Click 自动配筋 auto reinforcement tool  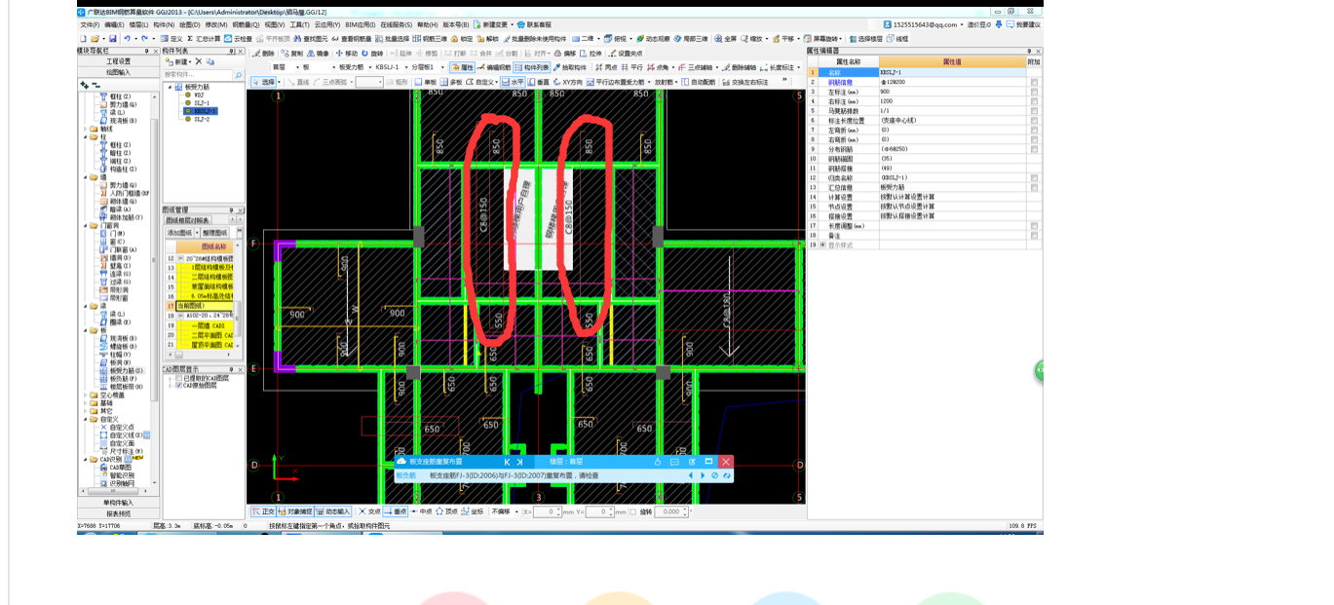tap(699, 83)
